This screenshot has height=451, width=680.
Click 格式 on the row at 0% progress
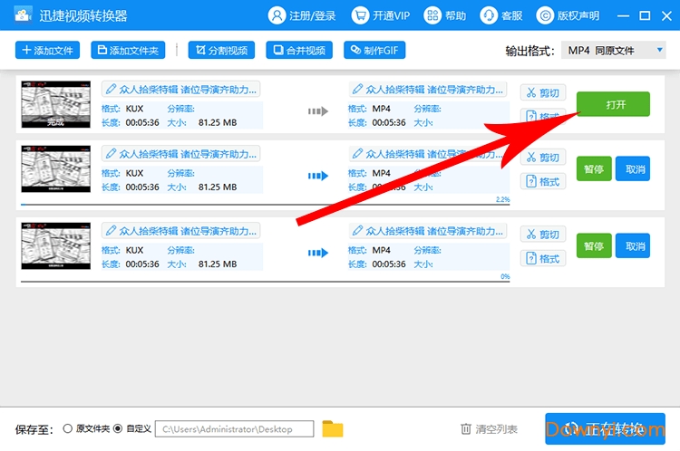[543, 258]
